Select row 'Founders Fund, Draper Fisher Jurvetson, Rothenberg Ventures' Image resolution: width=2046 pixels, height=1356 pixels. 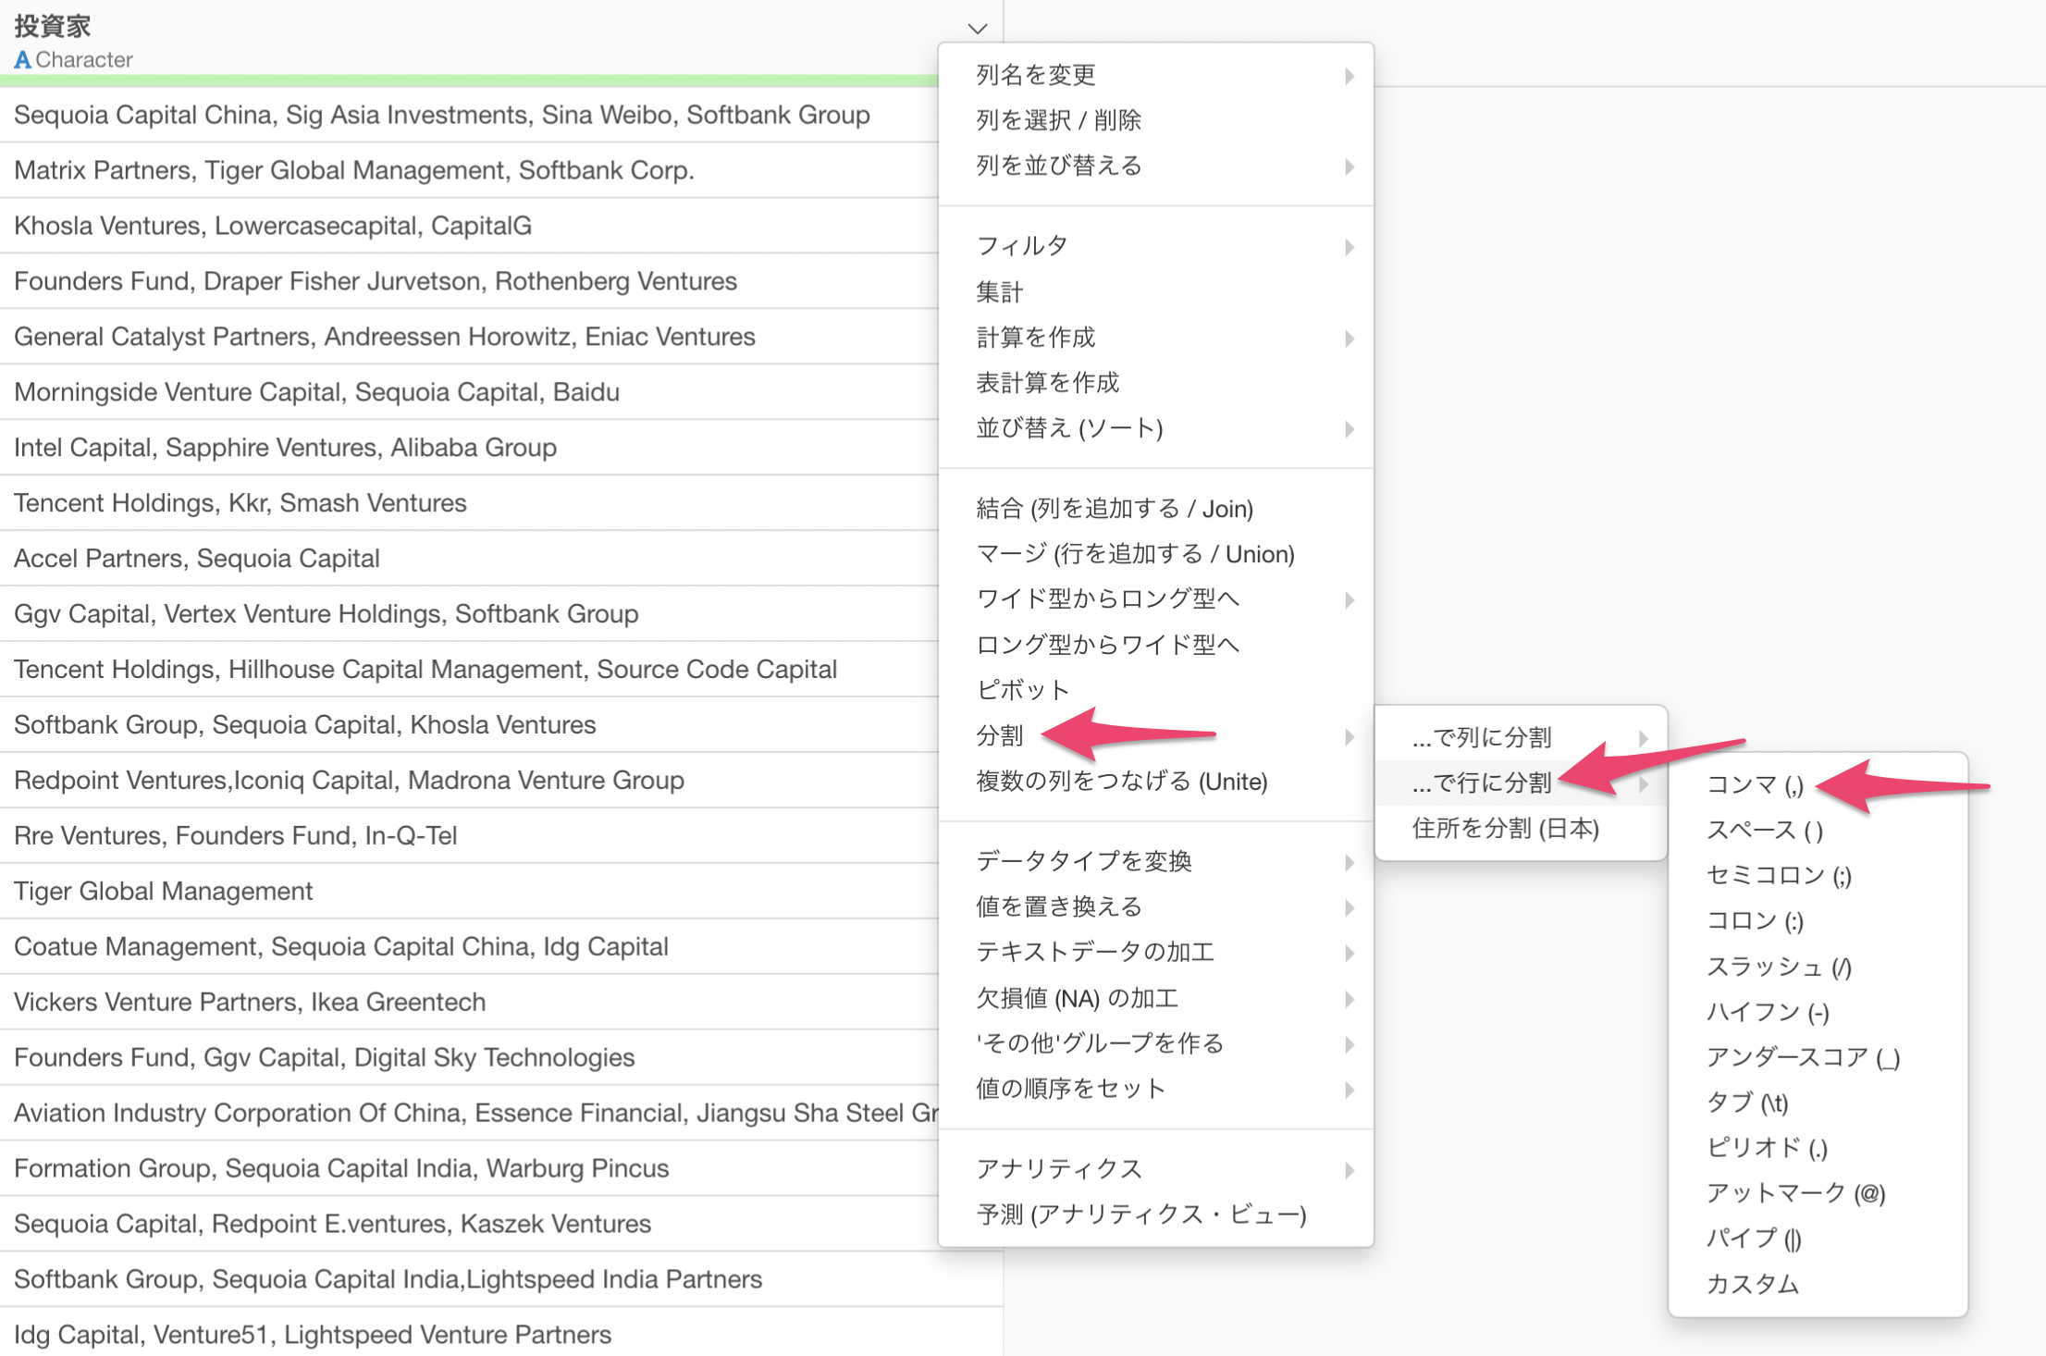[469, 281]
